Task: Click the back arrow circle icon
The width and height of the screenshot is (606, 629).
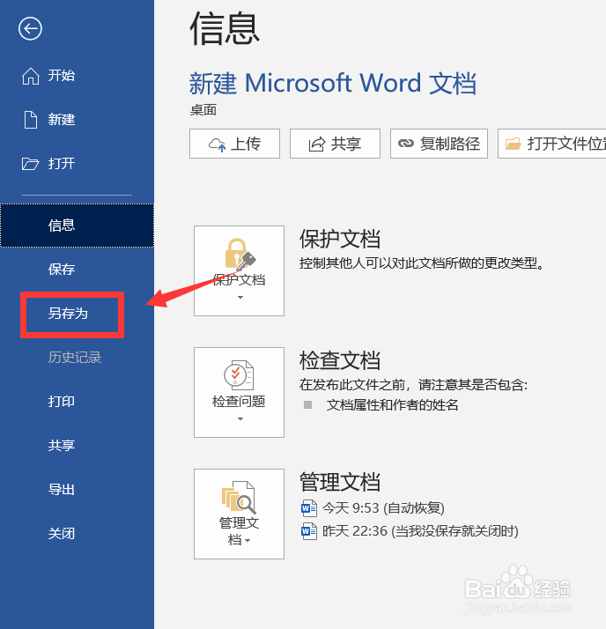Action: tap(30, 28)
